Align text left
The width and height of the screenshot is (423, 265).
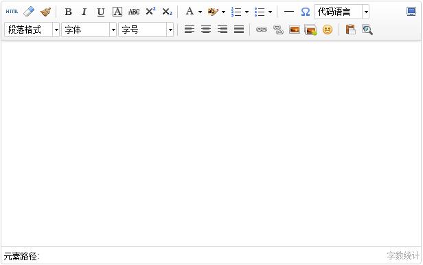(190, 30)
